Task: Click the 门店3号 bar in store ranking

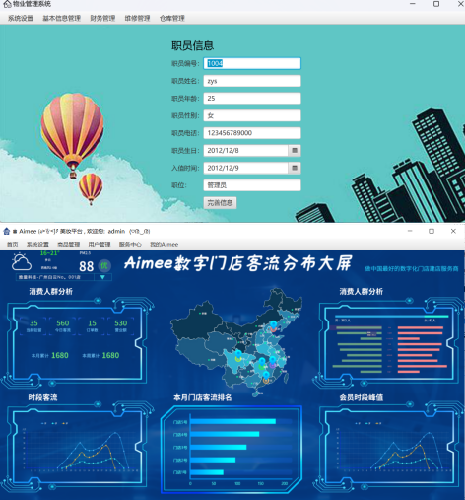Action: point(218,447)
